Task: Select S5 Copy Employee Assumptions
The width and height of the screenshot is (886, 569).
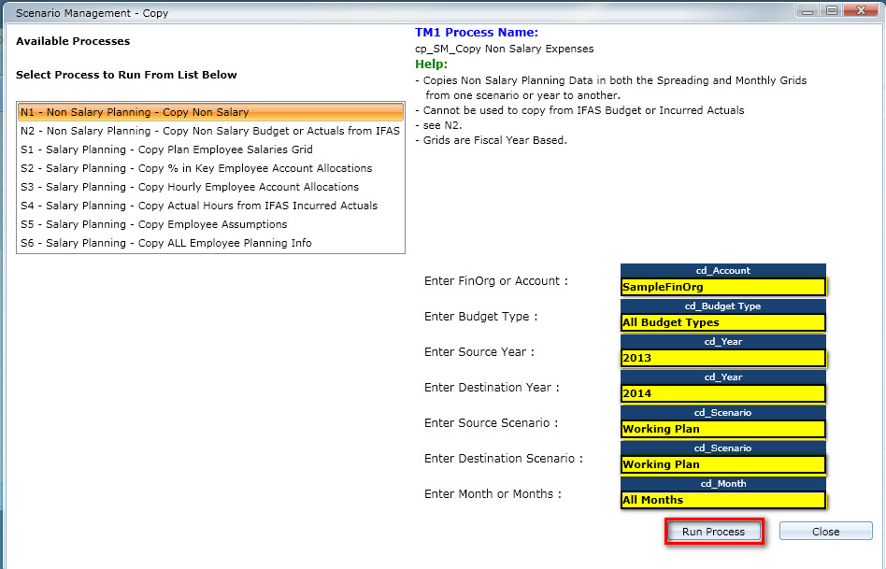Action: (x=210, y=223)
